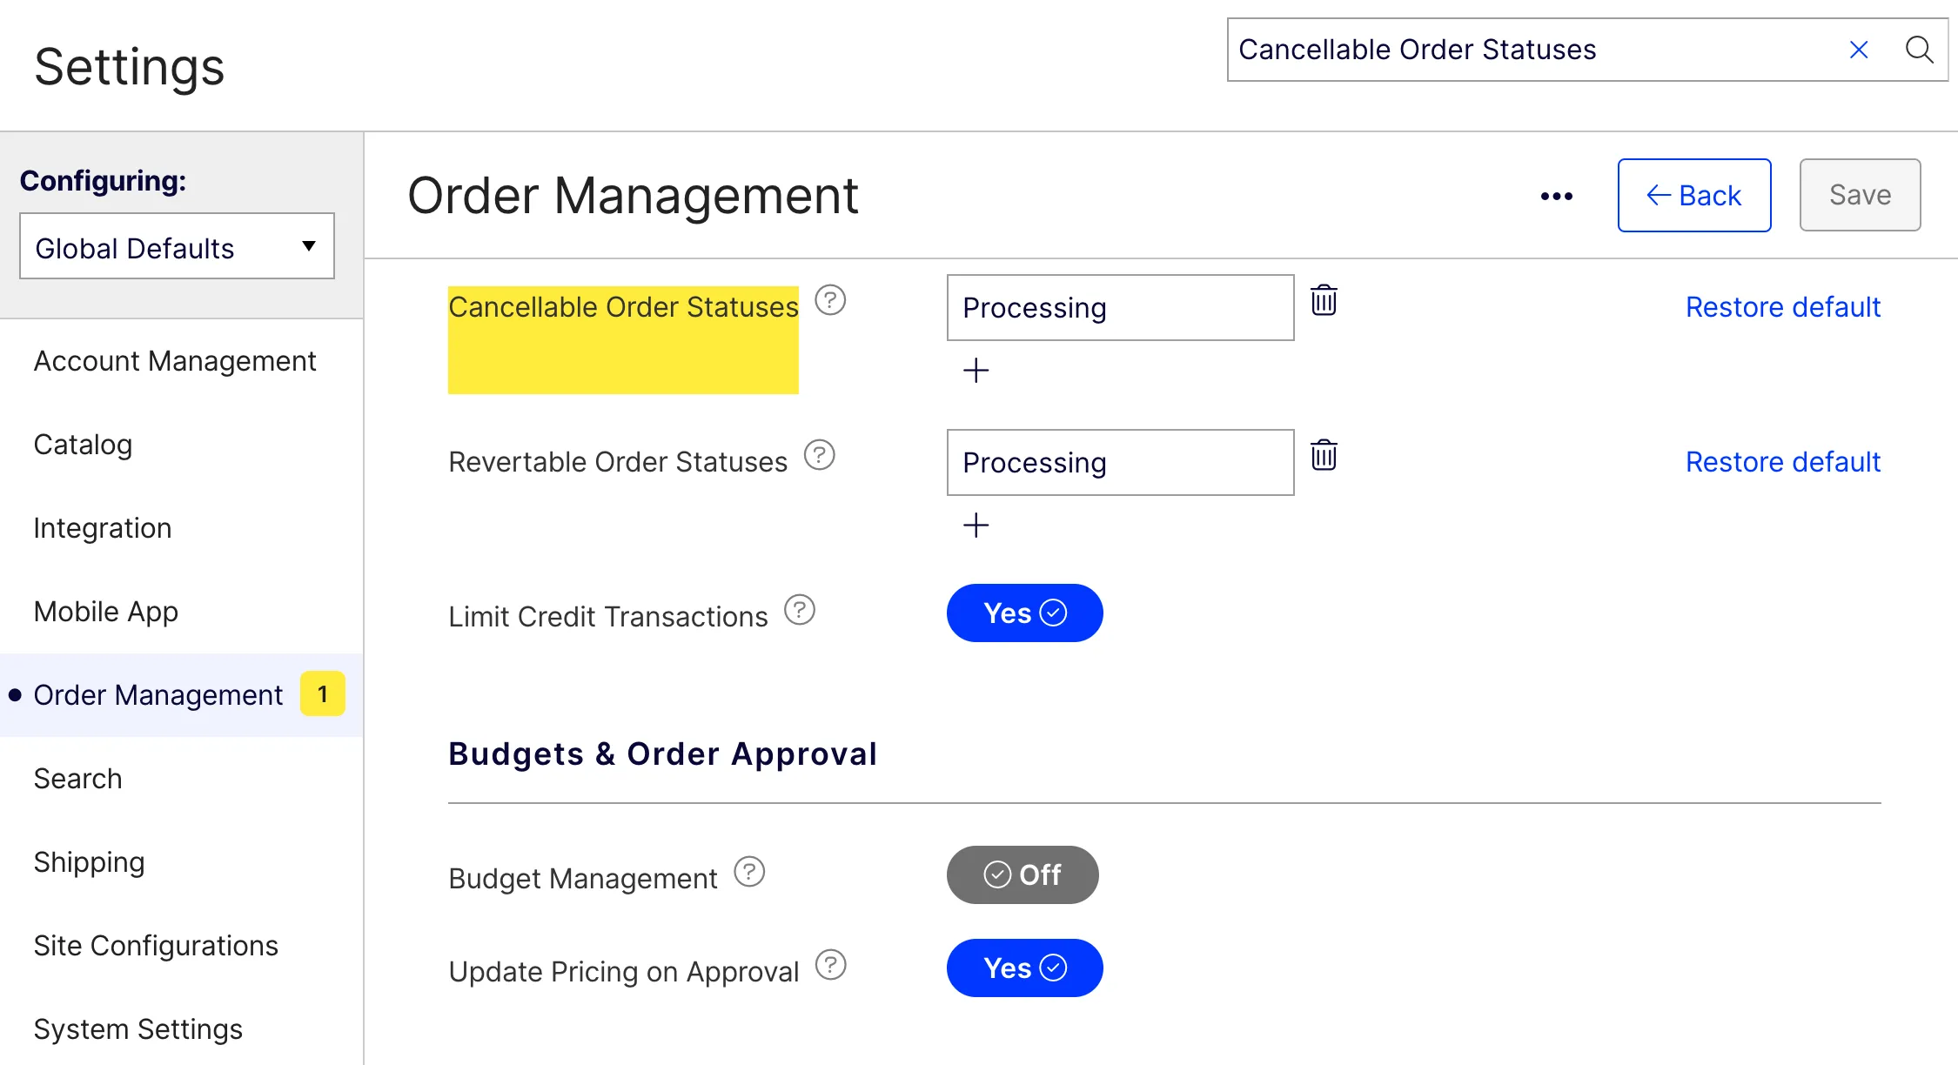Open the three-dot more options menu
The height and width of the screenshot is (1065, 1958).
pyautogui.click(x=1556, y=196)
